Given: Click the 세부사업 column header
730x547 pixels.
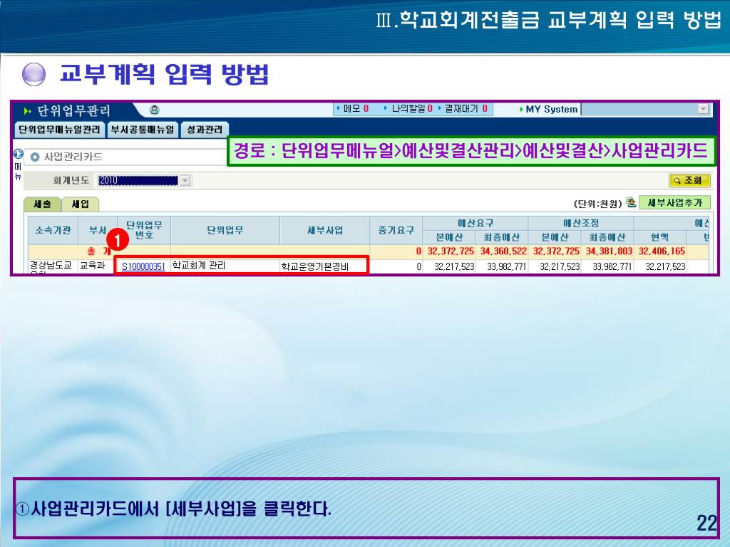Looking at the screenshot, I should [325, 230].
